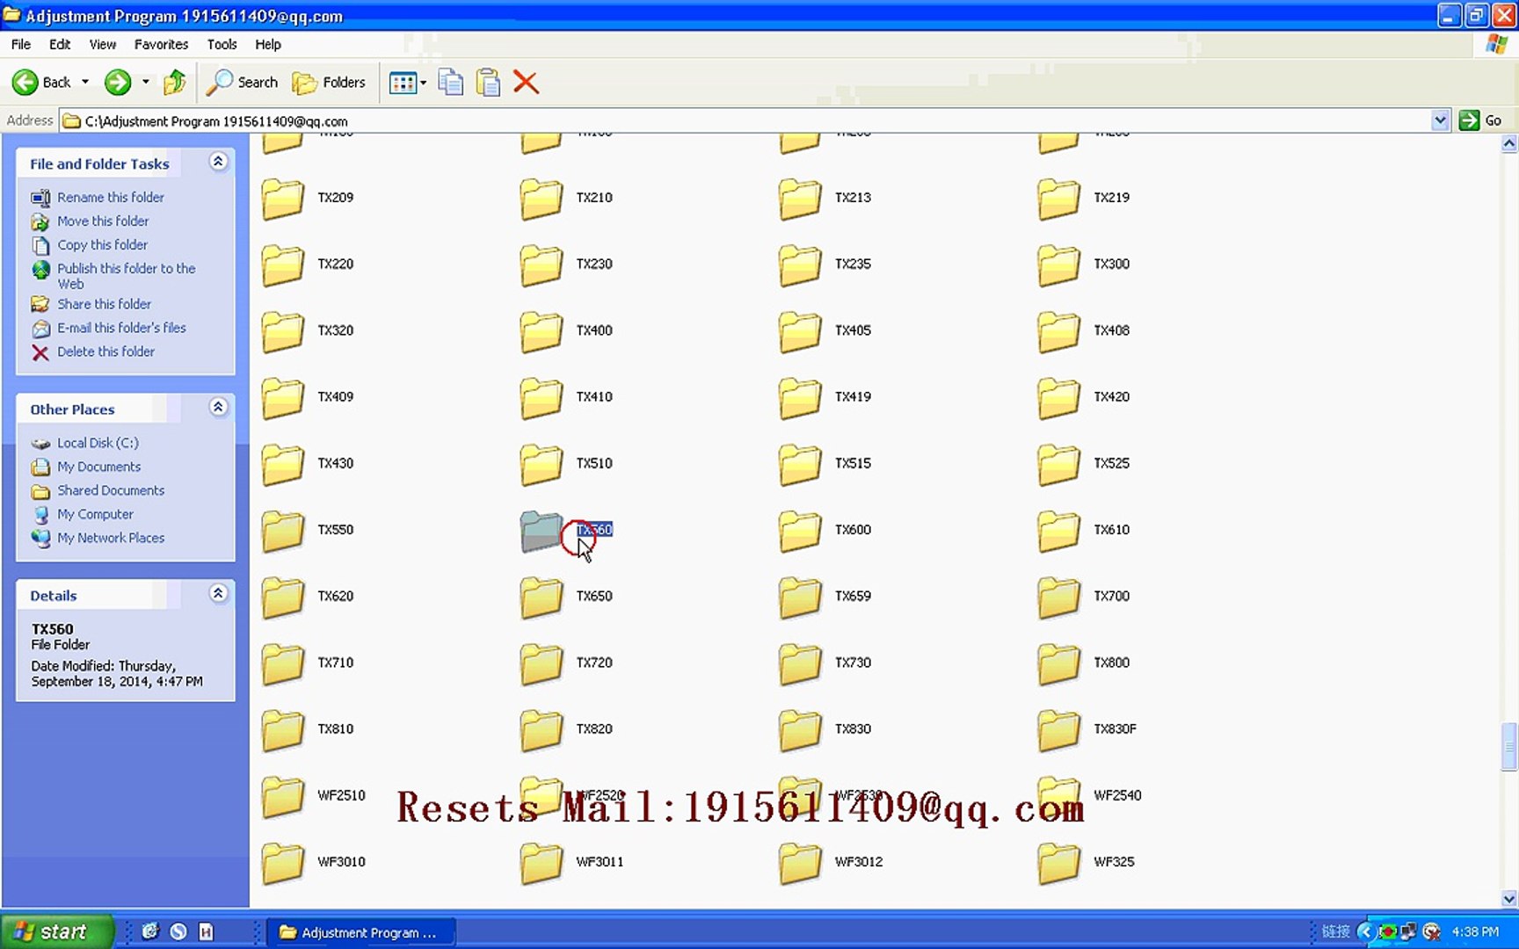
Task: Select the highlighted TX560 folder icon
Action: [541, 531]
